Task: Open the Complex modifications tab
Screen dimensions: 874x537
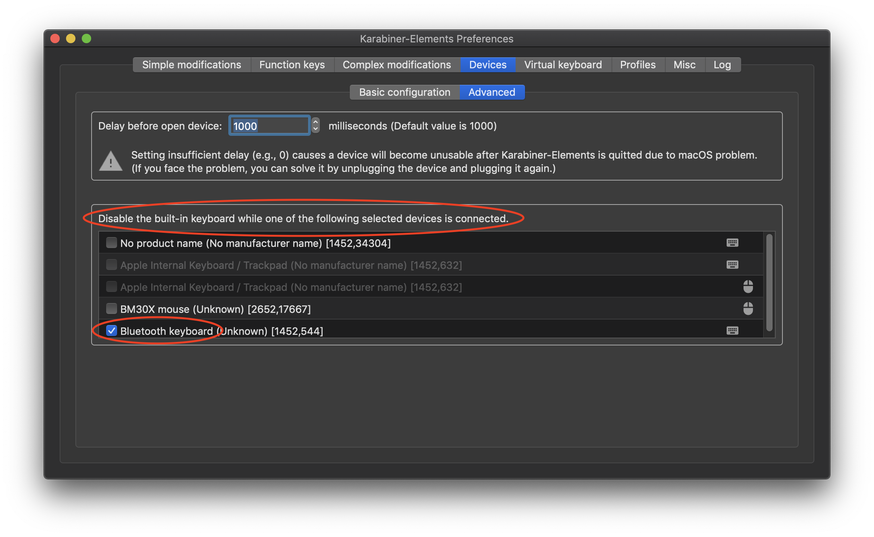Action: coord(397,65)
